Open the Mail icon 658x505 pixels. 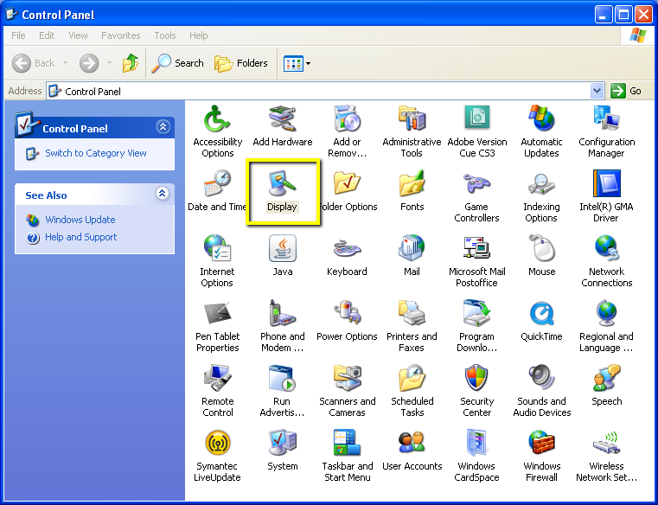click(412, 248)
